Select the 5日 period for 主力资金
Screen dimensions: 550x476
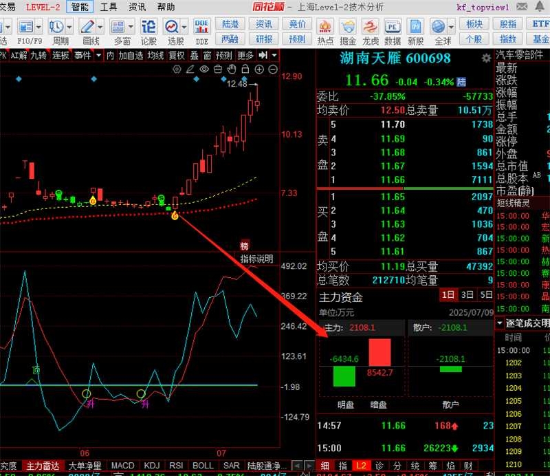point(486,295)
